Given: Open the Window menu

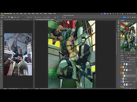Looking at the screenshot, I should tap(50, 14).
